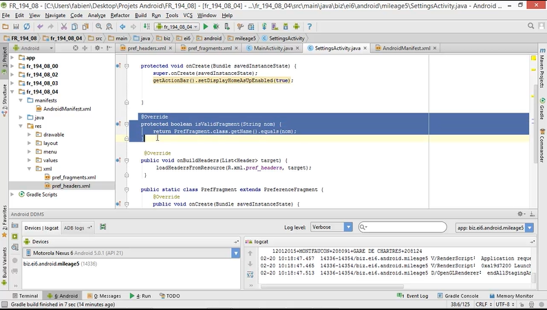Expand the Gradle Scripts tree node
Screen dimensions: 547x310
click(12, 195)
